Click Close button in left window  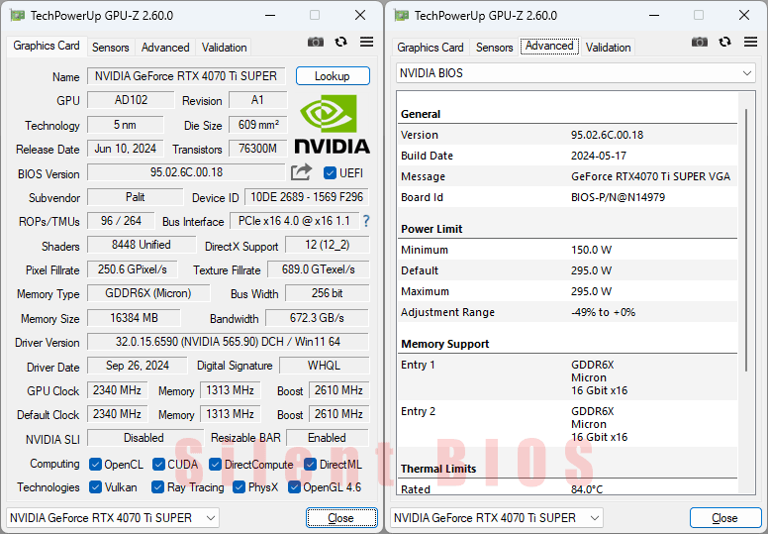pyautogui.click(x=341, y=518)
